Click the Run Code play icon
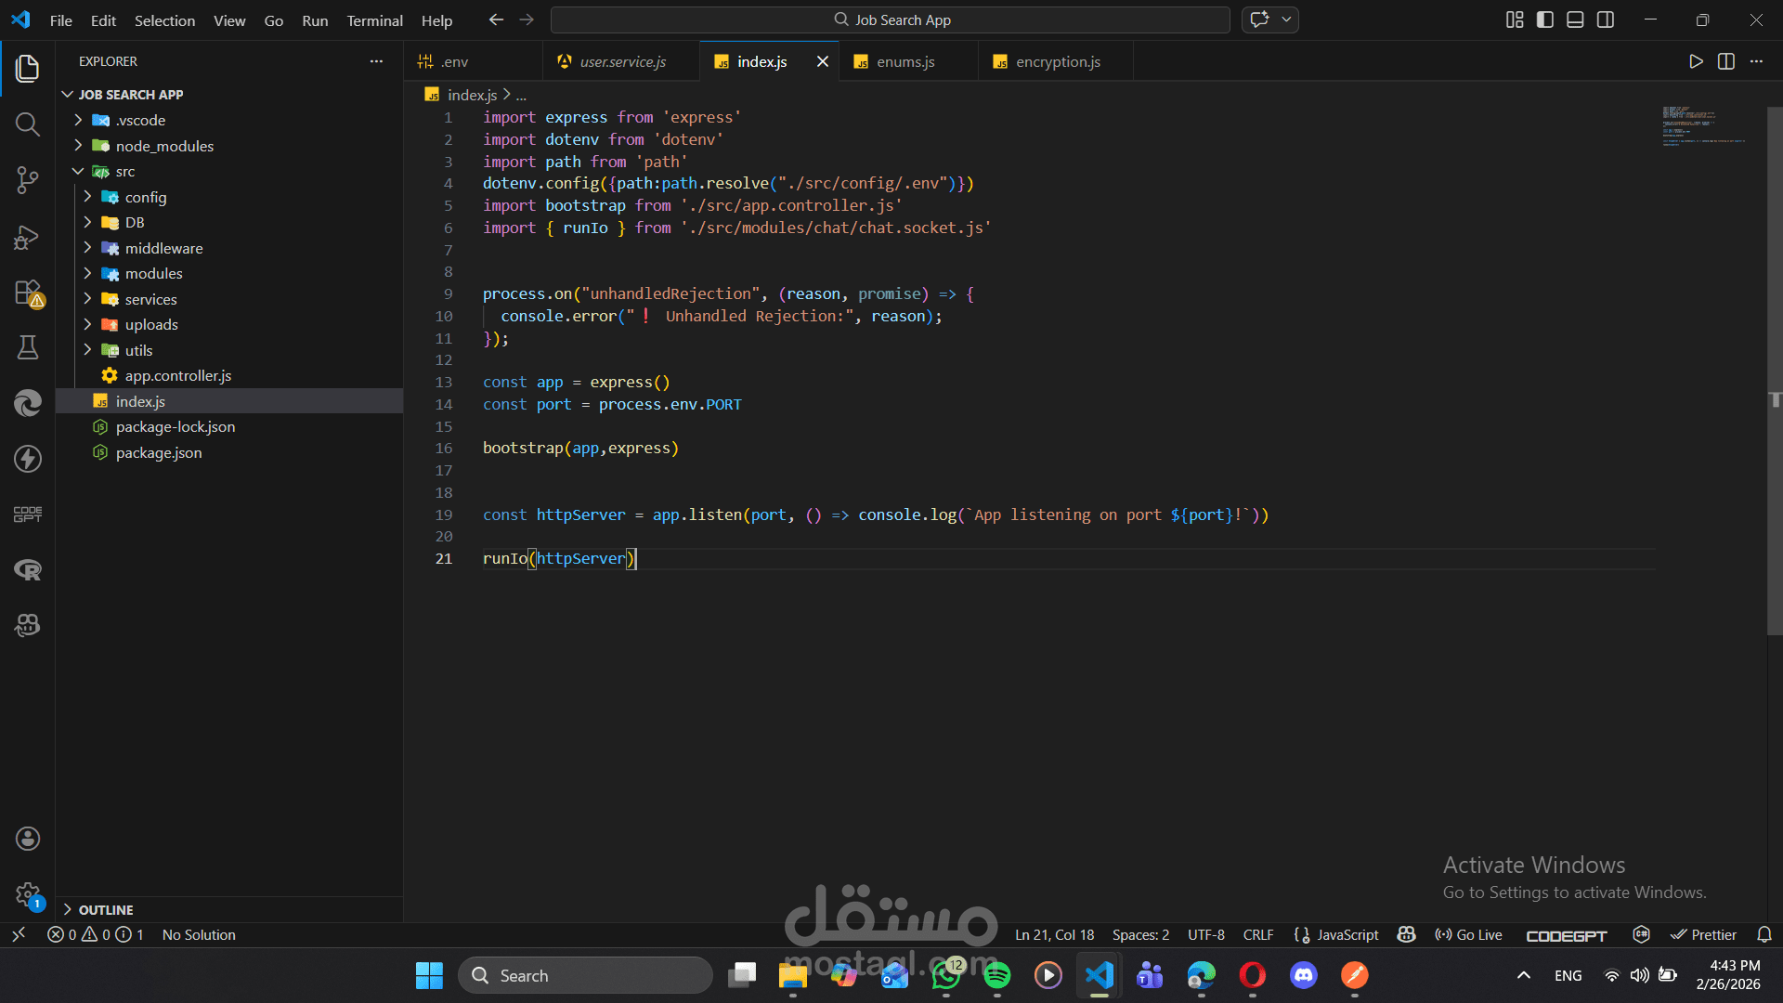The width and height of the screenshot is (1783, 1003). coord(1696,61)
